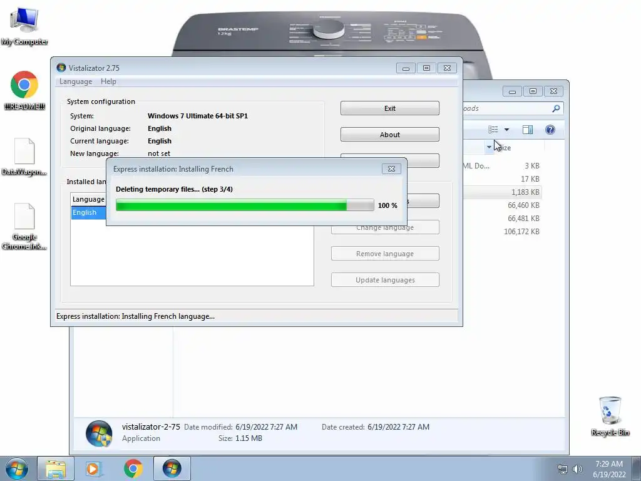Open the !!!README!!! Chrome shortcut on desktop
Screen dimensions: 641x481
(x=24, y=90)
